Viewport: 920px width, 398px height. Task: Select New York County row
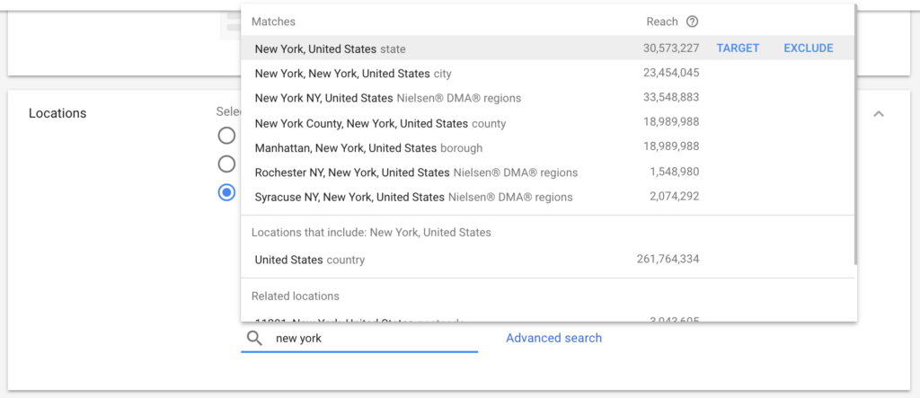pyautogui.click(x=547, y=123)
